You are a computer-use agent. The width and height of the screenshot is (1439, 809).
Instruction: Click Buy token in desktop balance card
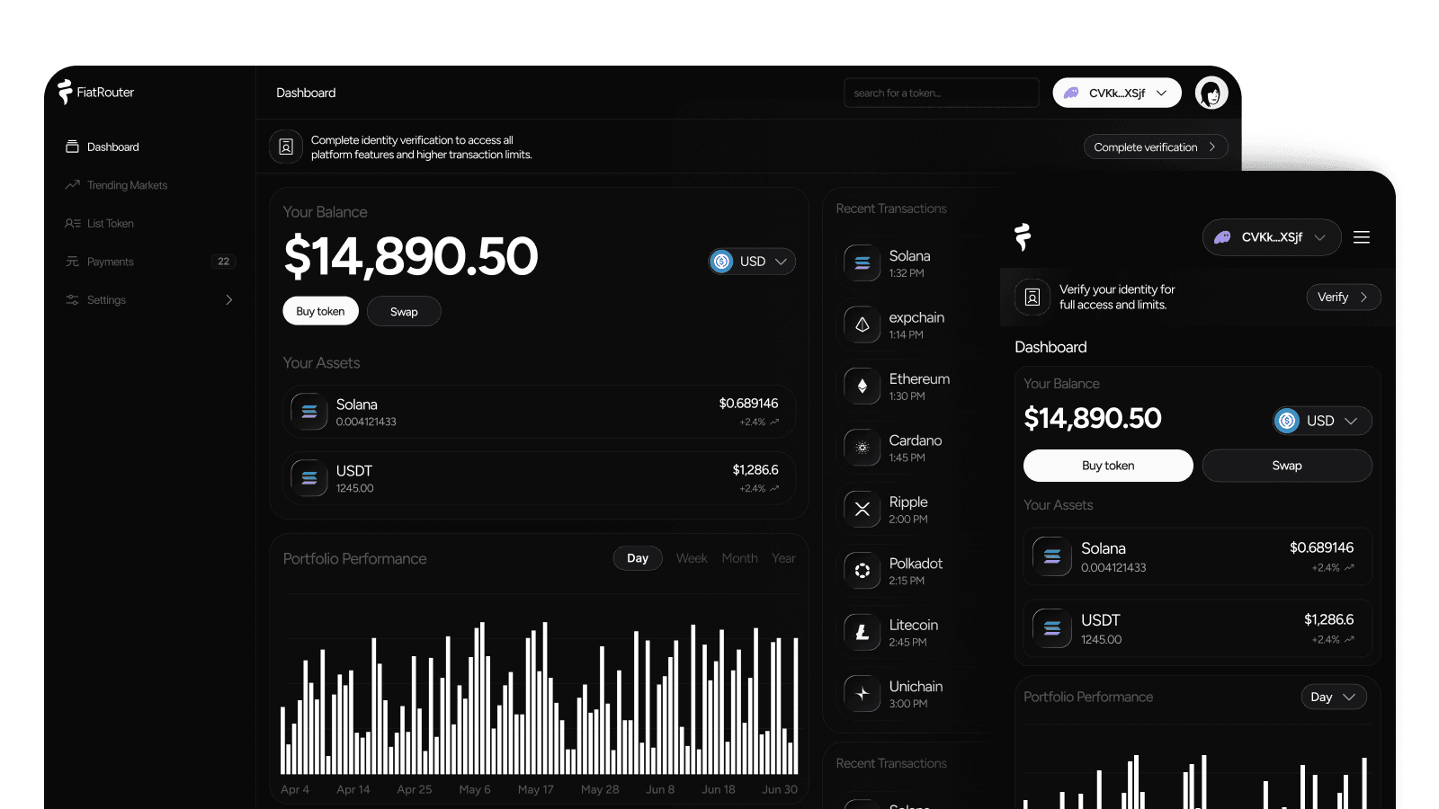pos(320,311)
